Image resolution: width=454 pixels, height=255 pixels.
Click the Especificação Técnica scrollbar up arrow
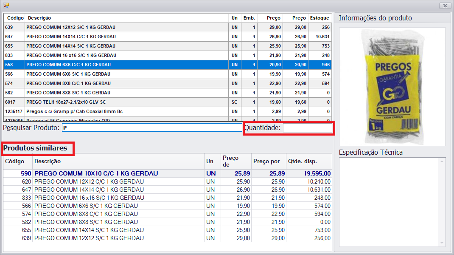tap(442, 161)
